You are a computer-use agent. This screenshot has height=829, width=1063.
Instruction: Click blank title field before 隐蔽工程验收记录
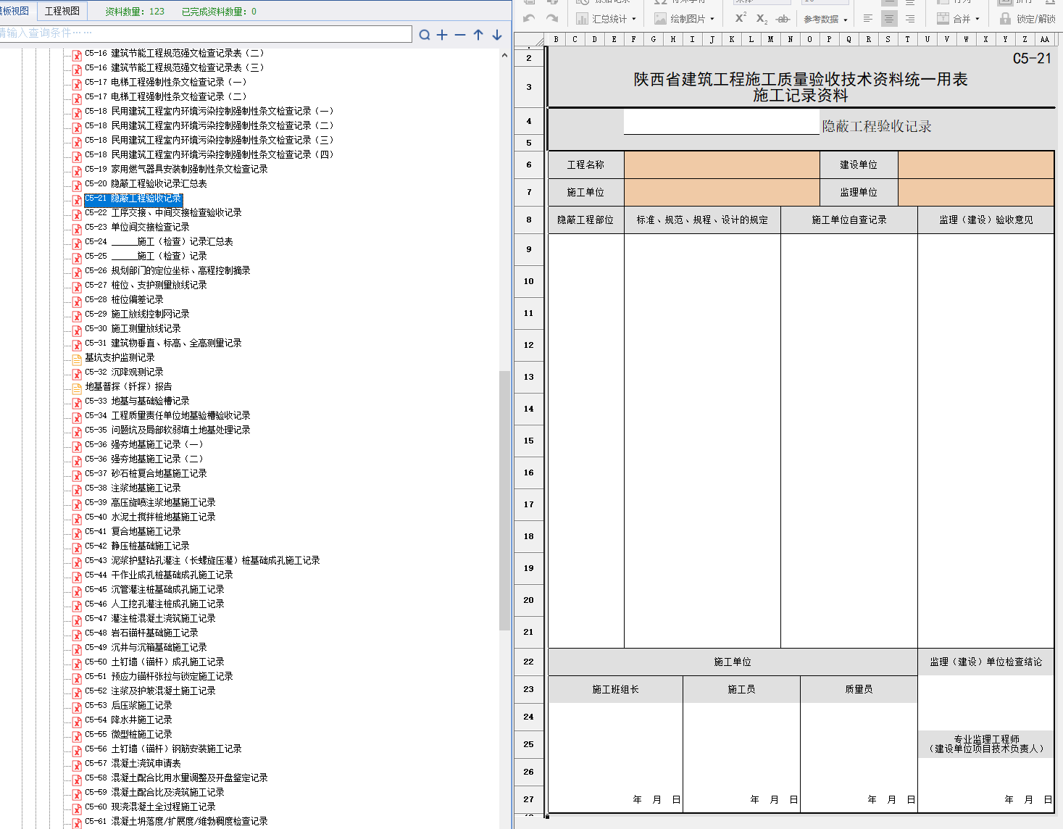tap(722, 122)
